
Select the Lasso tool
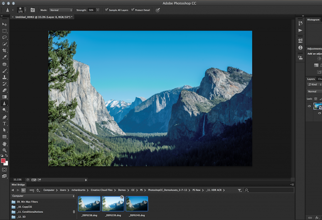[4, 37]
